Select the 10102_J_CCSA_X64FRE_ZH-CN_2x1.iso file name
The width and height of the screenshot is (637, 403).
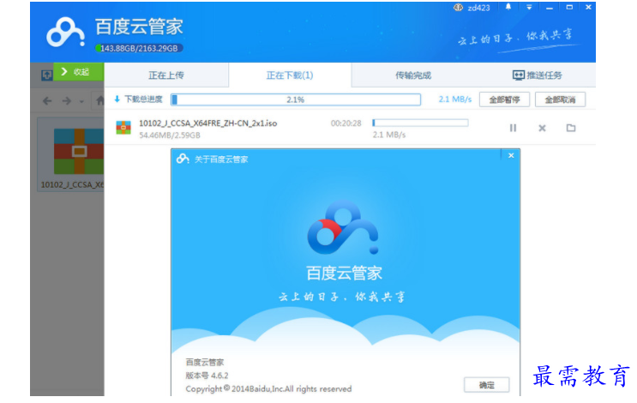(x=208, y=123)
